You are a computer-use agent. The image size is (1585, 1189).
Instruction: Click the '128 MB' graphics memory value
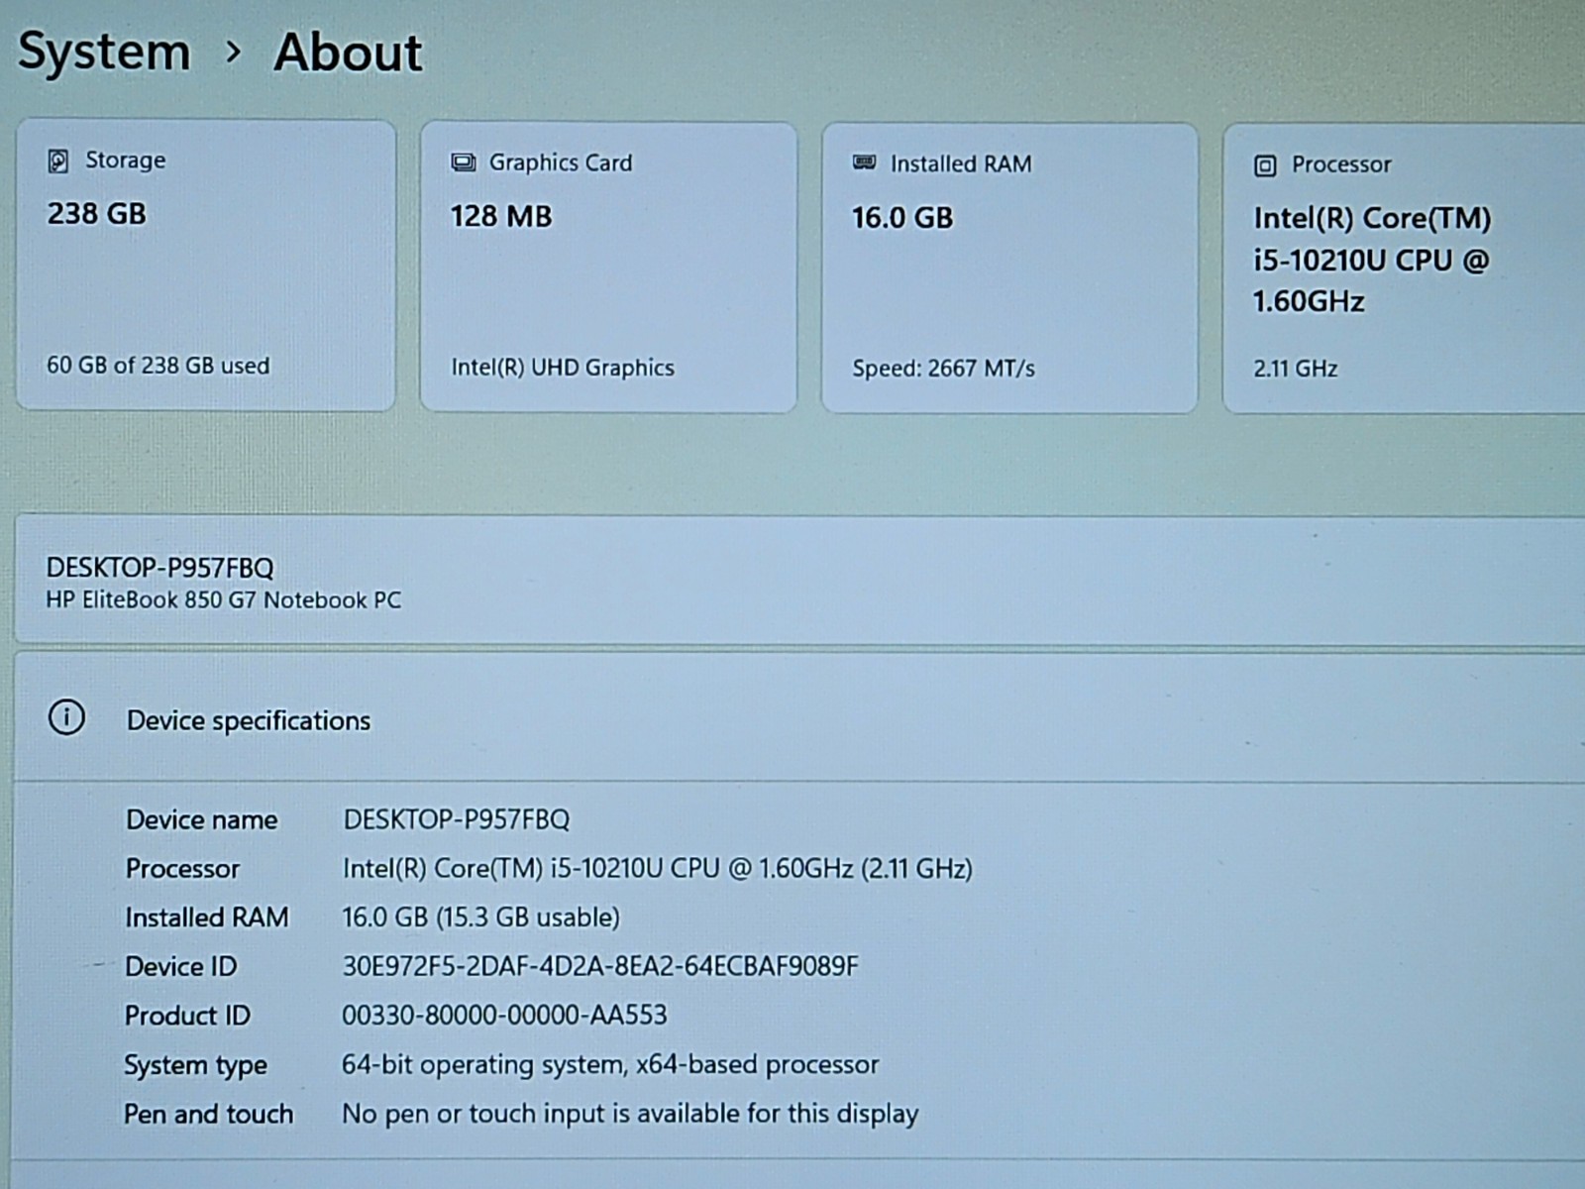pyautogui.click(x=501, y=216)
